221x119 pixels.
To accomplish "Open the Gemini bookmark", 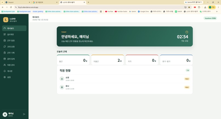I will 132,12.
